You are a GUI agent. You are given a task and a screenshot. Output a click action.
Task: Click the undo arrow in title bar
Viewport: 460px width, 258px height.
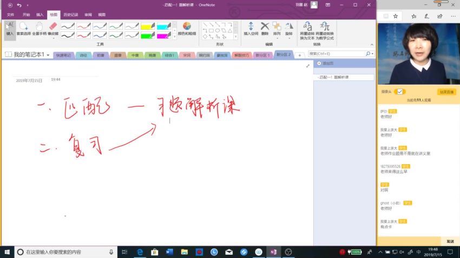click(x=19, y=5)
